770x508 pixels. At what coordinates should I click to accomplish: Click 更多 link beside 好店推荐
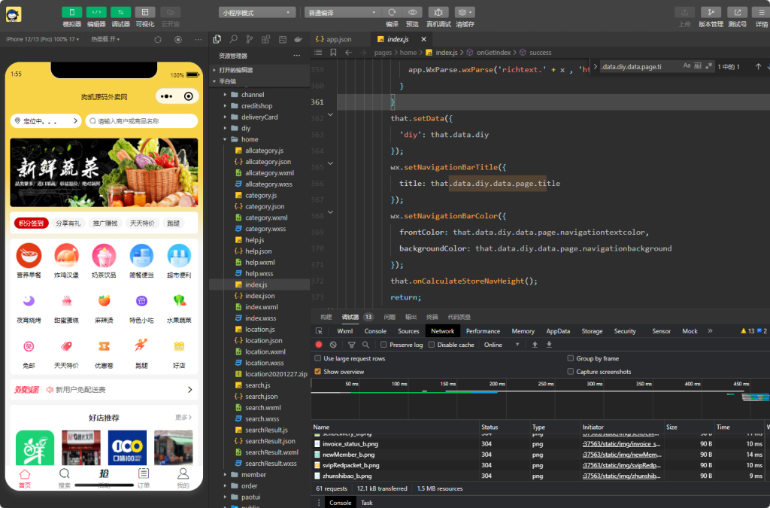pos(183,418)
